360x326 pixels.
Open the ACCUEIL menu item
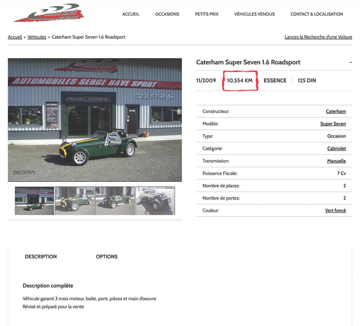131,14
